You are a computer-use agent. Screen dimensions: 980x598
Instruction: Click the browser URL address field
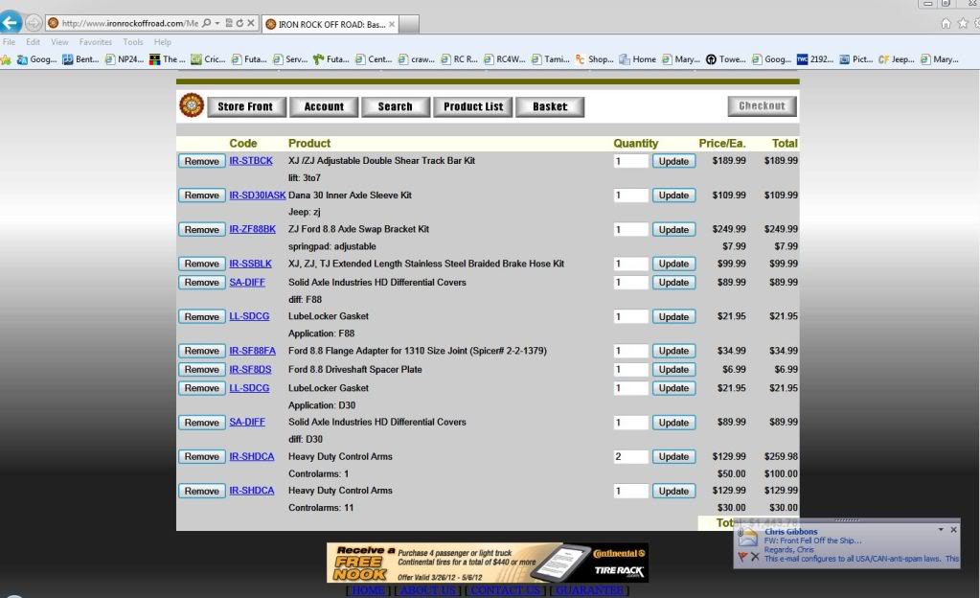pos(129,23)
